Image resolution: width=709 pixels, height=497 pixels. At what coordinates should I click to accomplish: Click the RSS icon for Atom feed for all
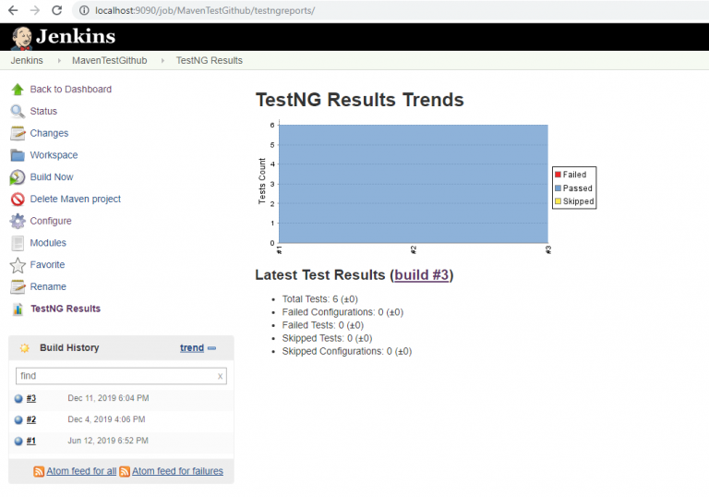(39, 472)
